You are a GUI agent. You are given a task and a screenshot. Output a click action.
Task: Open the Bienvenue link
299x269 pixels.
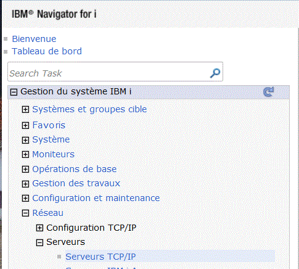click(x=34, y=39)
